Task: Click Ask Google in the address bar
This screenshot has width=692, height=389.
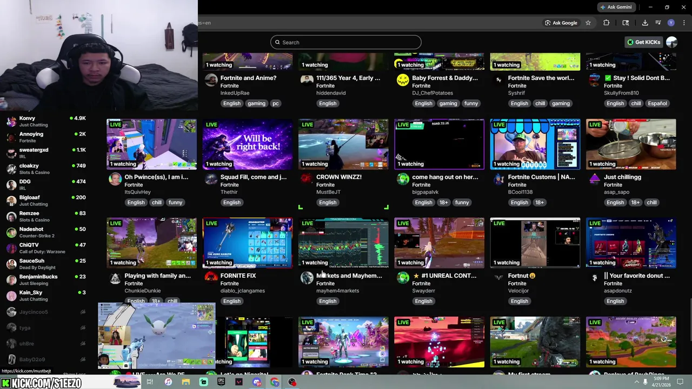Action: point(561,23)
